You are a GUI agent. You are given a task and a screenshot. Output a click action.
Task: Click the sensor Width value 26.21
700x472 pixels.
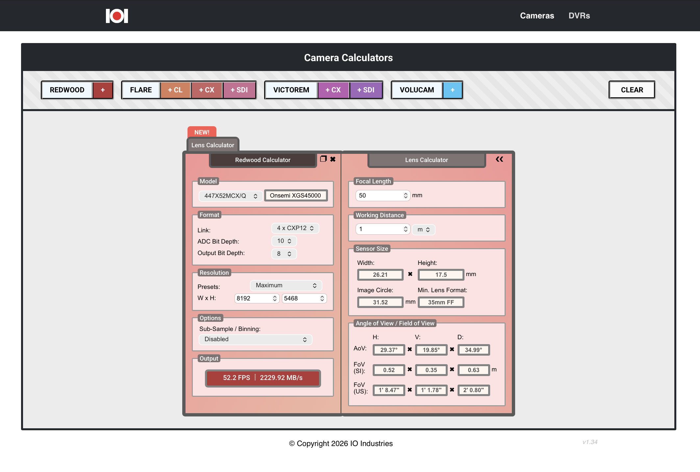point(380,275)
